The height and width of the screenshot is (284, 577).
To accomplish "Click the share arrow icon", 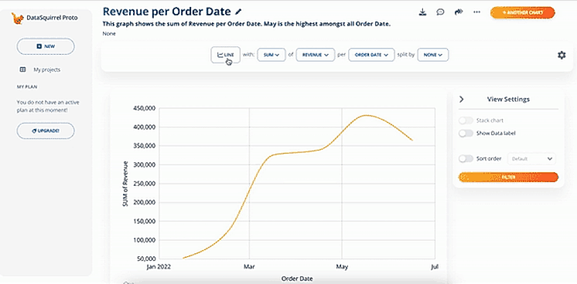I will pos(458,12).
